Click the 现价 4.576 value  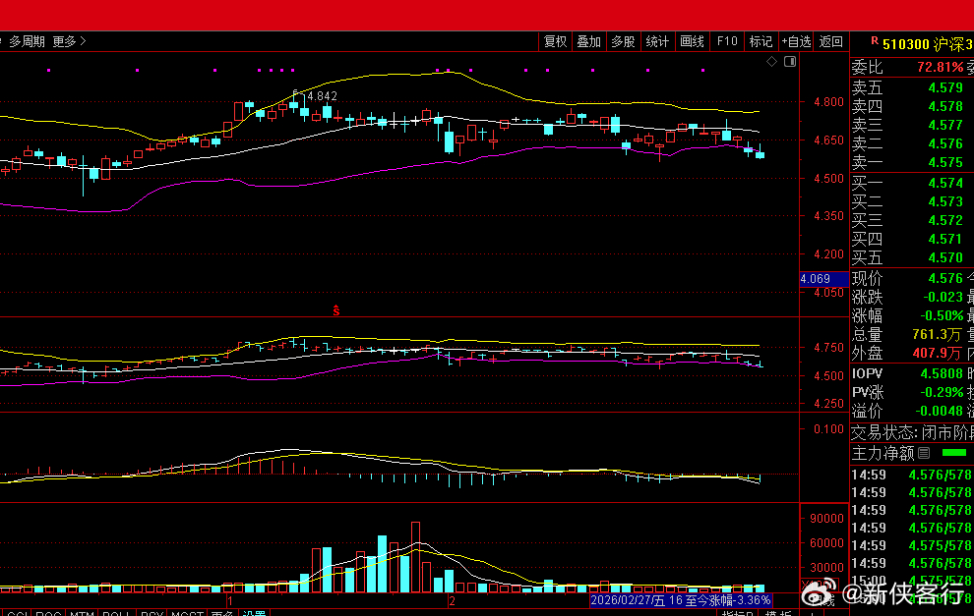[x=945, y=279]
